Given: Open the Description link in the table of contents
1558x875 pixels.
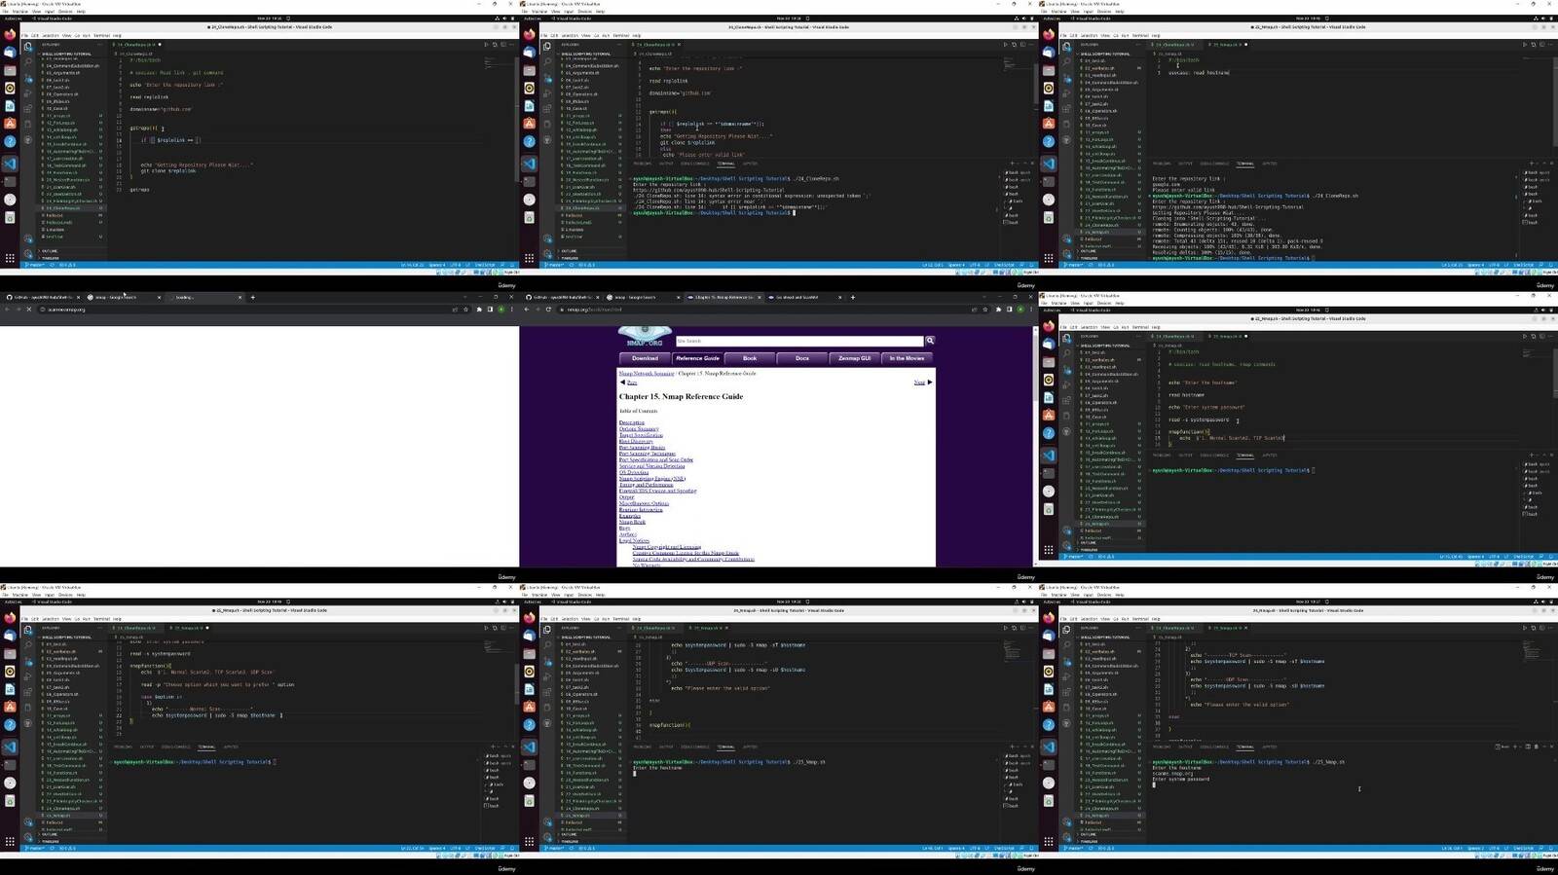Looking at the screenshot, I should 631,422.
